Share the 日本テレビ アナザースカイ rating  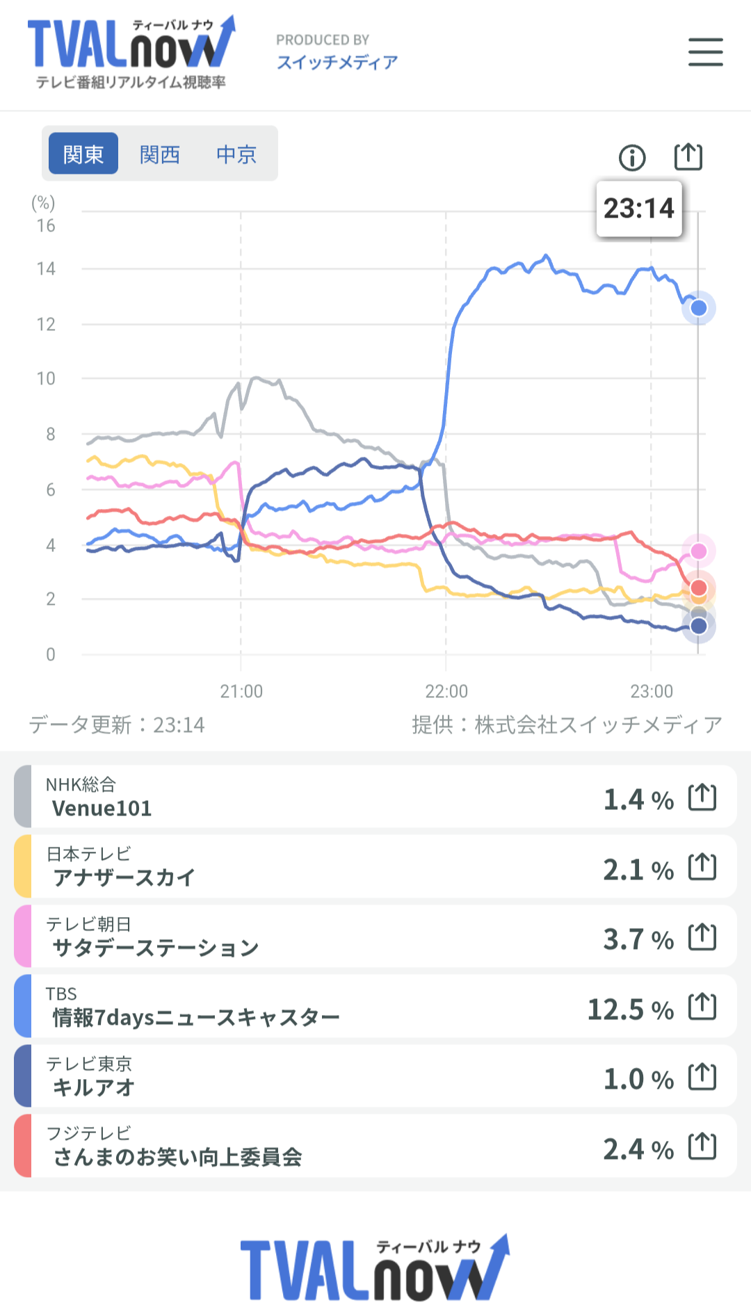pos(702,867)
